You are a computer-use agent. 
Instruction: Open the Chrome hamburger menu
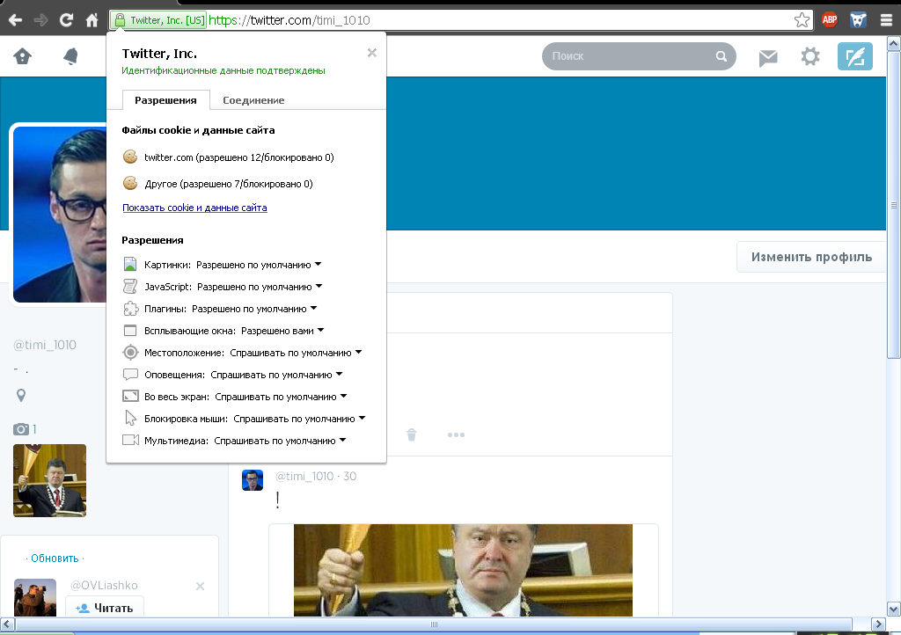[x=887, y=21]
